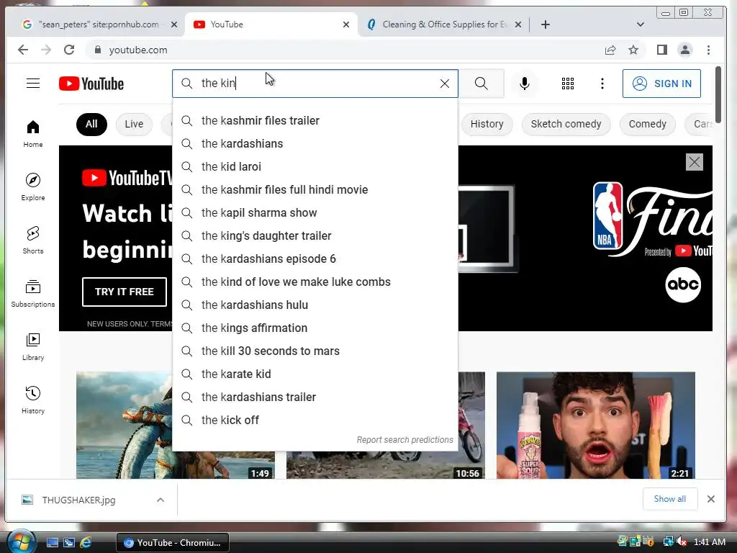Clear the search box with the X

444,84
